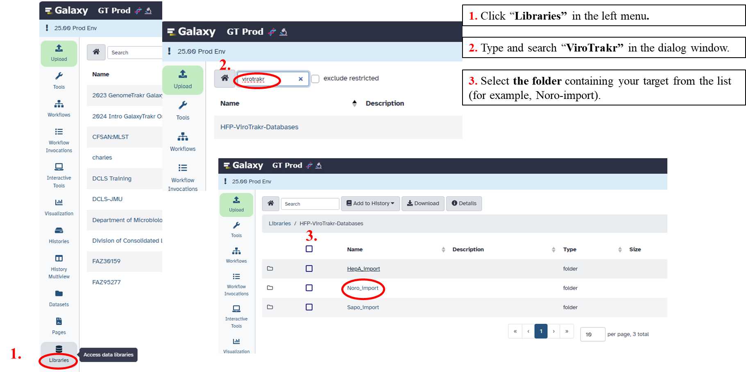This screenshot has width=746, height=372.
Task: Click the Download button
Action: coord(423,203)
